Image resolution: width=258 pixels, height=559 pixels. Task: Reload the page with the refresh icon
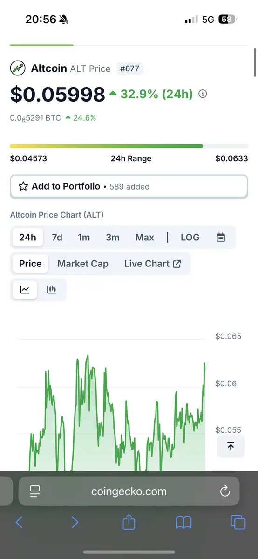(225, 491)
